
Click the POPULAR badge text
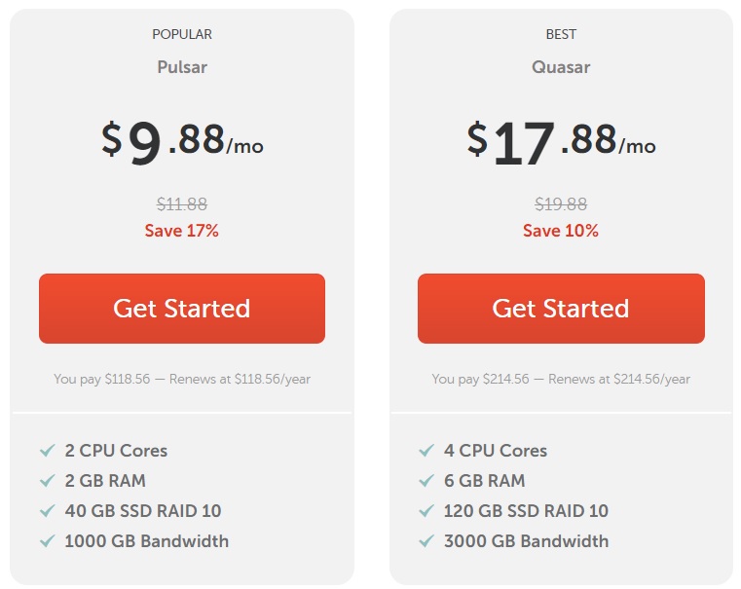point(182,34)
